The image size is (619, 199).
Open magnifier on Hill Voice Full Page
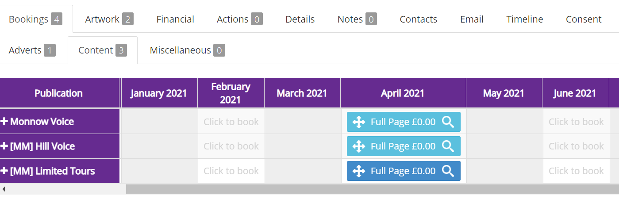(x=448, y=146)
